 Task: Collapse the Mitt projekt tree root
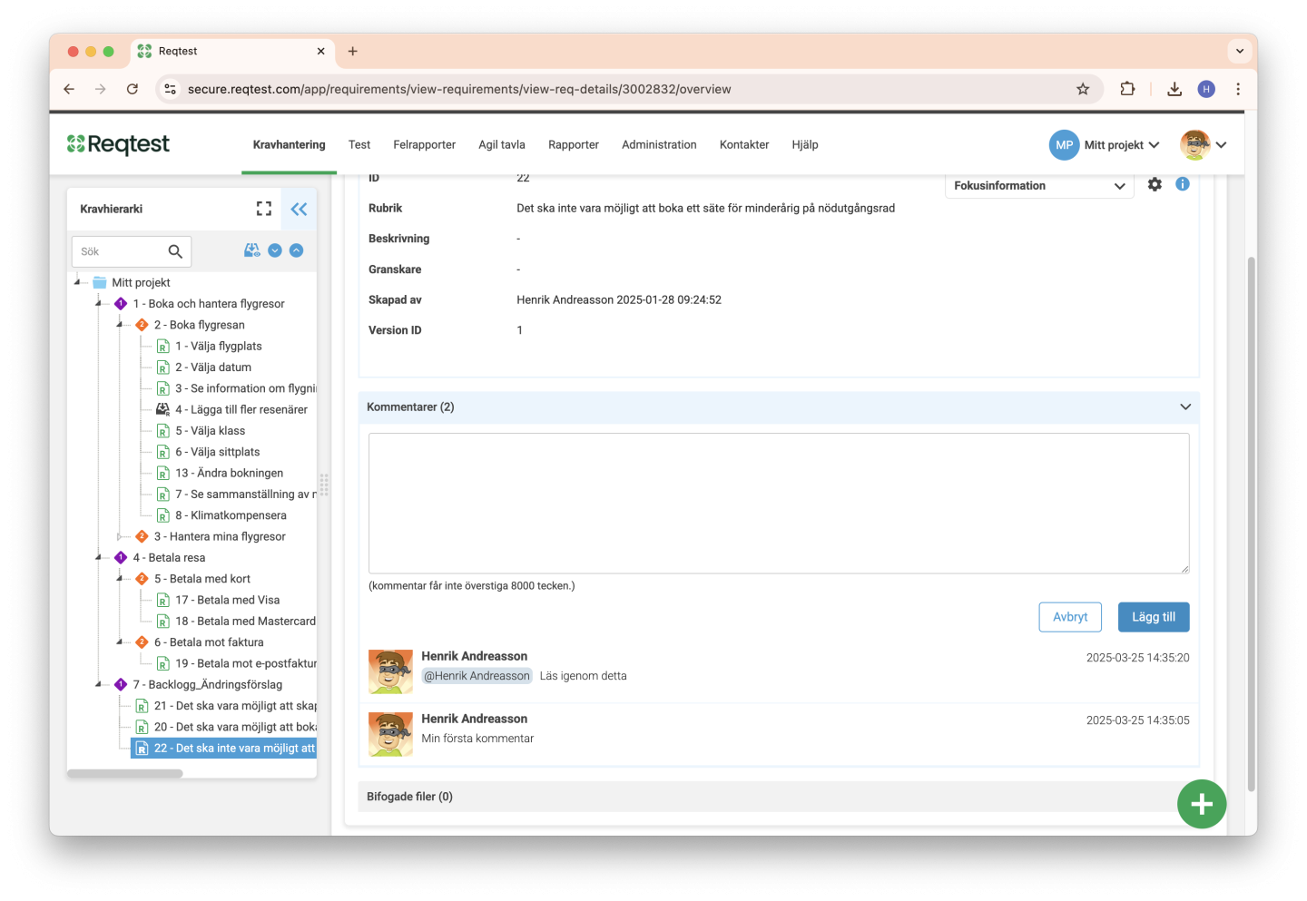78,282
